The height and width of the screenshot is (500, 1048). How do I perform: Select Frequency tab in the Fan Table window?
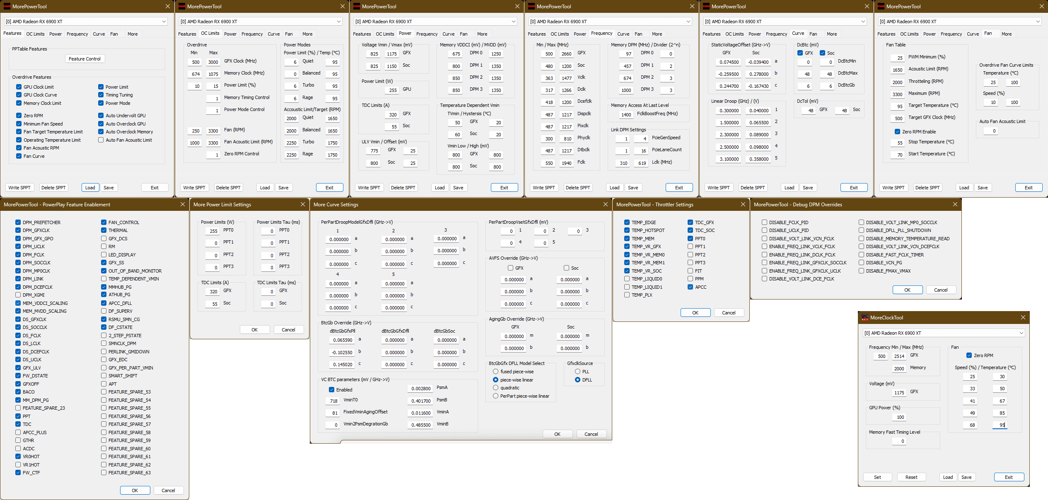(951, 34)
